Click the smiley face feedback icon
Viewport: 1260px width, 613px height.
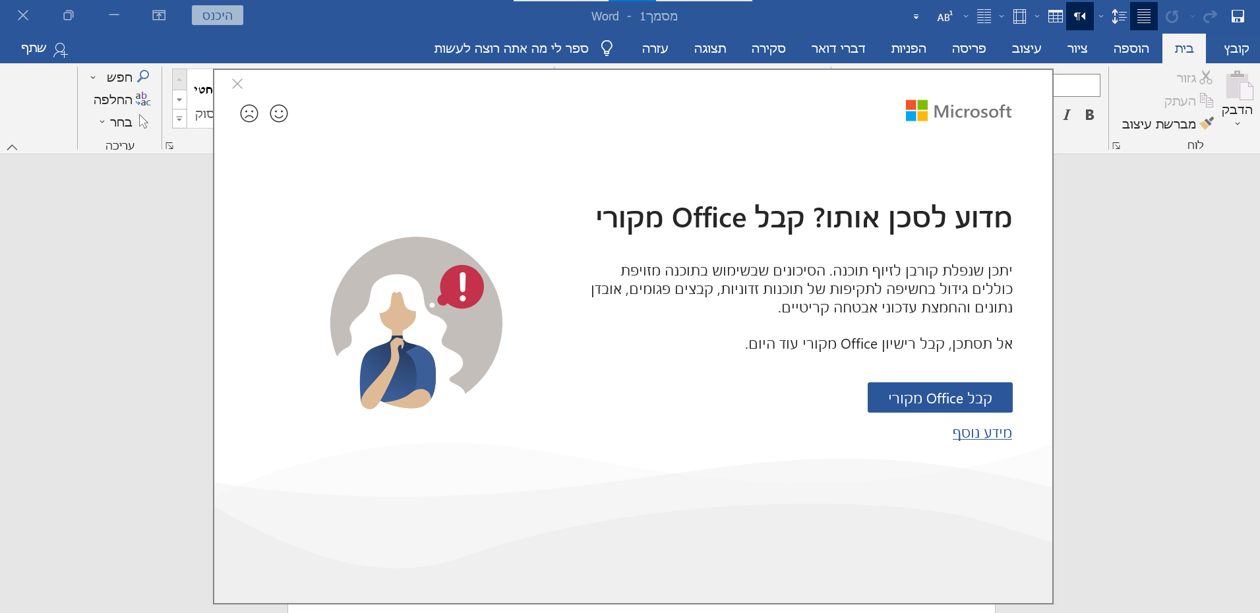[279, 113]
